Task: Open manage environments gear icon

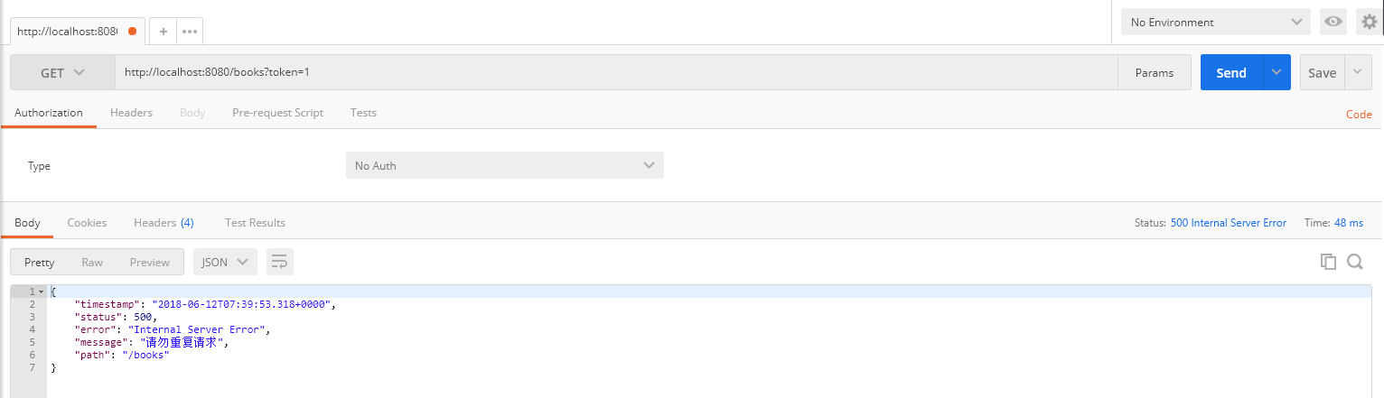Action: (x=1370, y=22)
